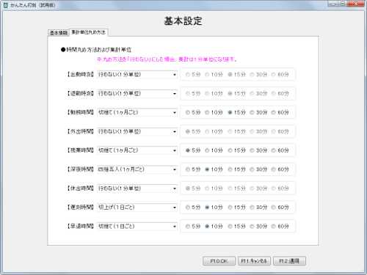
Task: Pick 30分 for 遅刻時間
Action: 258,208
